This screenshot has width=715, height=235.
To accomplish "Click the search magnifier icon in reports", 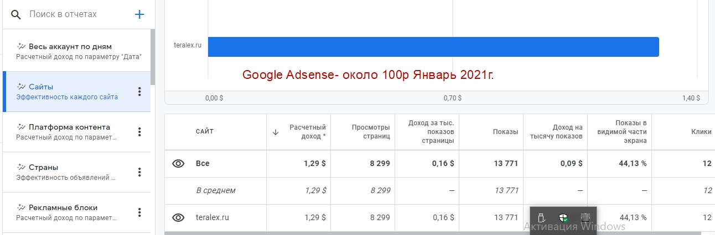I will pos(15,14).
